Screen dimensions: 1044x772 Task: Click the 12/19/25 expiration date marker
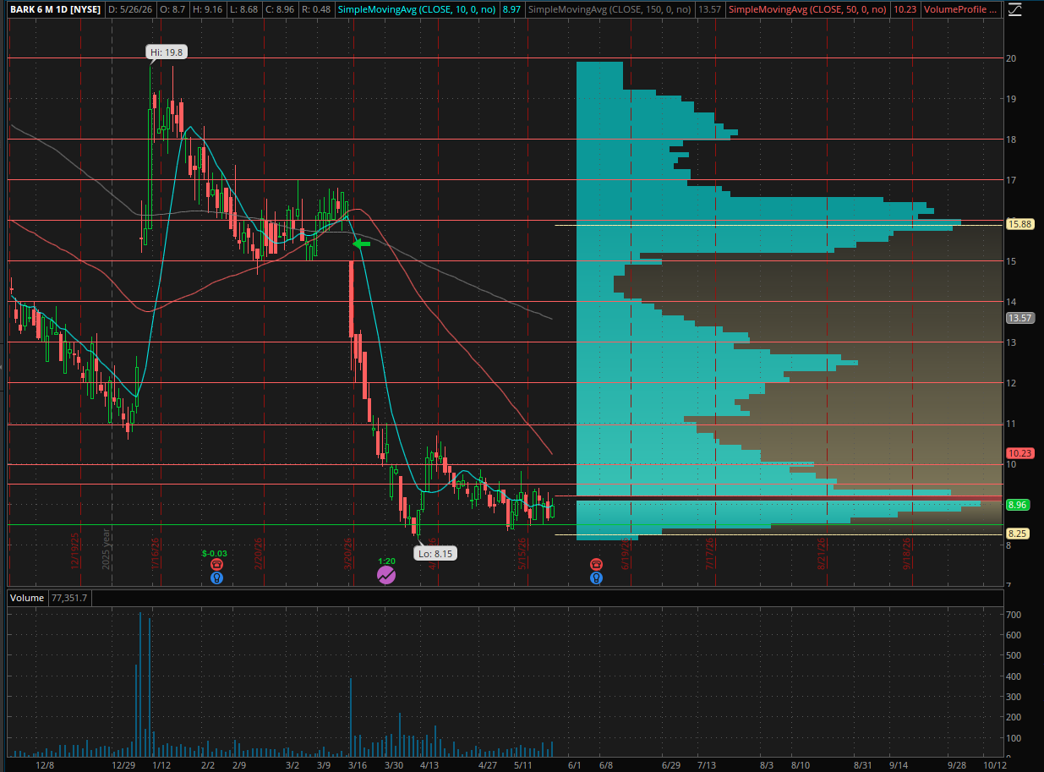click(74, 552)
